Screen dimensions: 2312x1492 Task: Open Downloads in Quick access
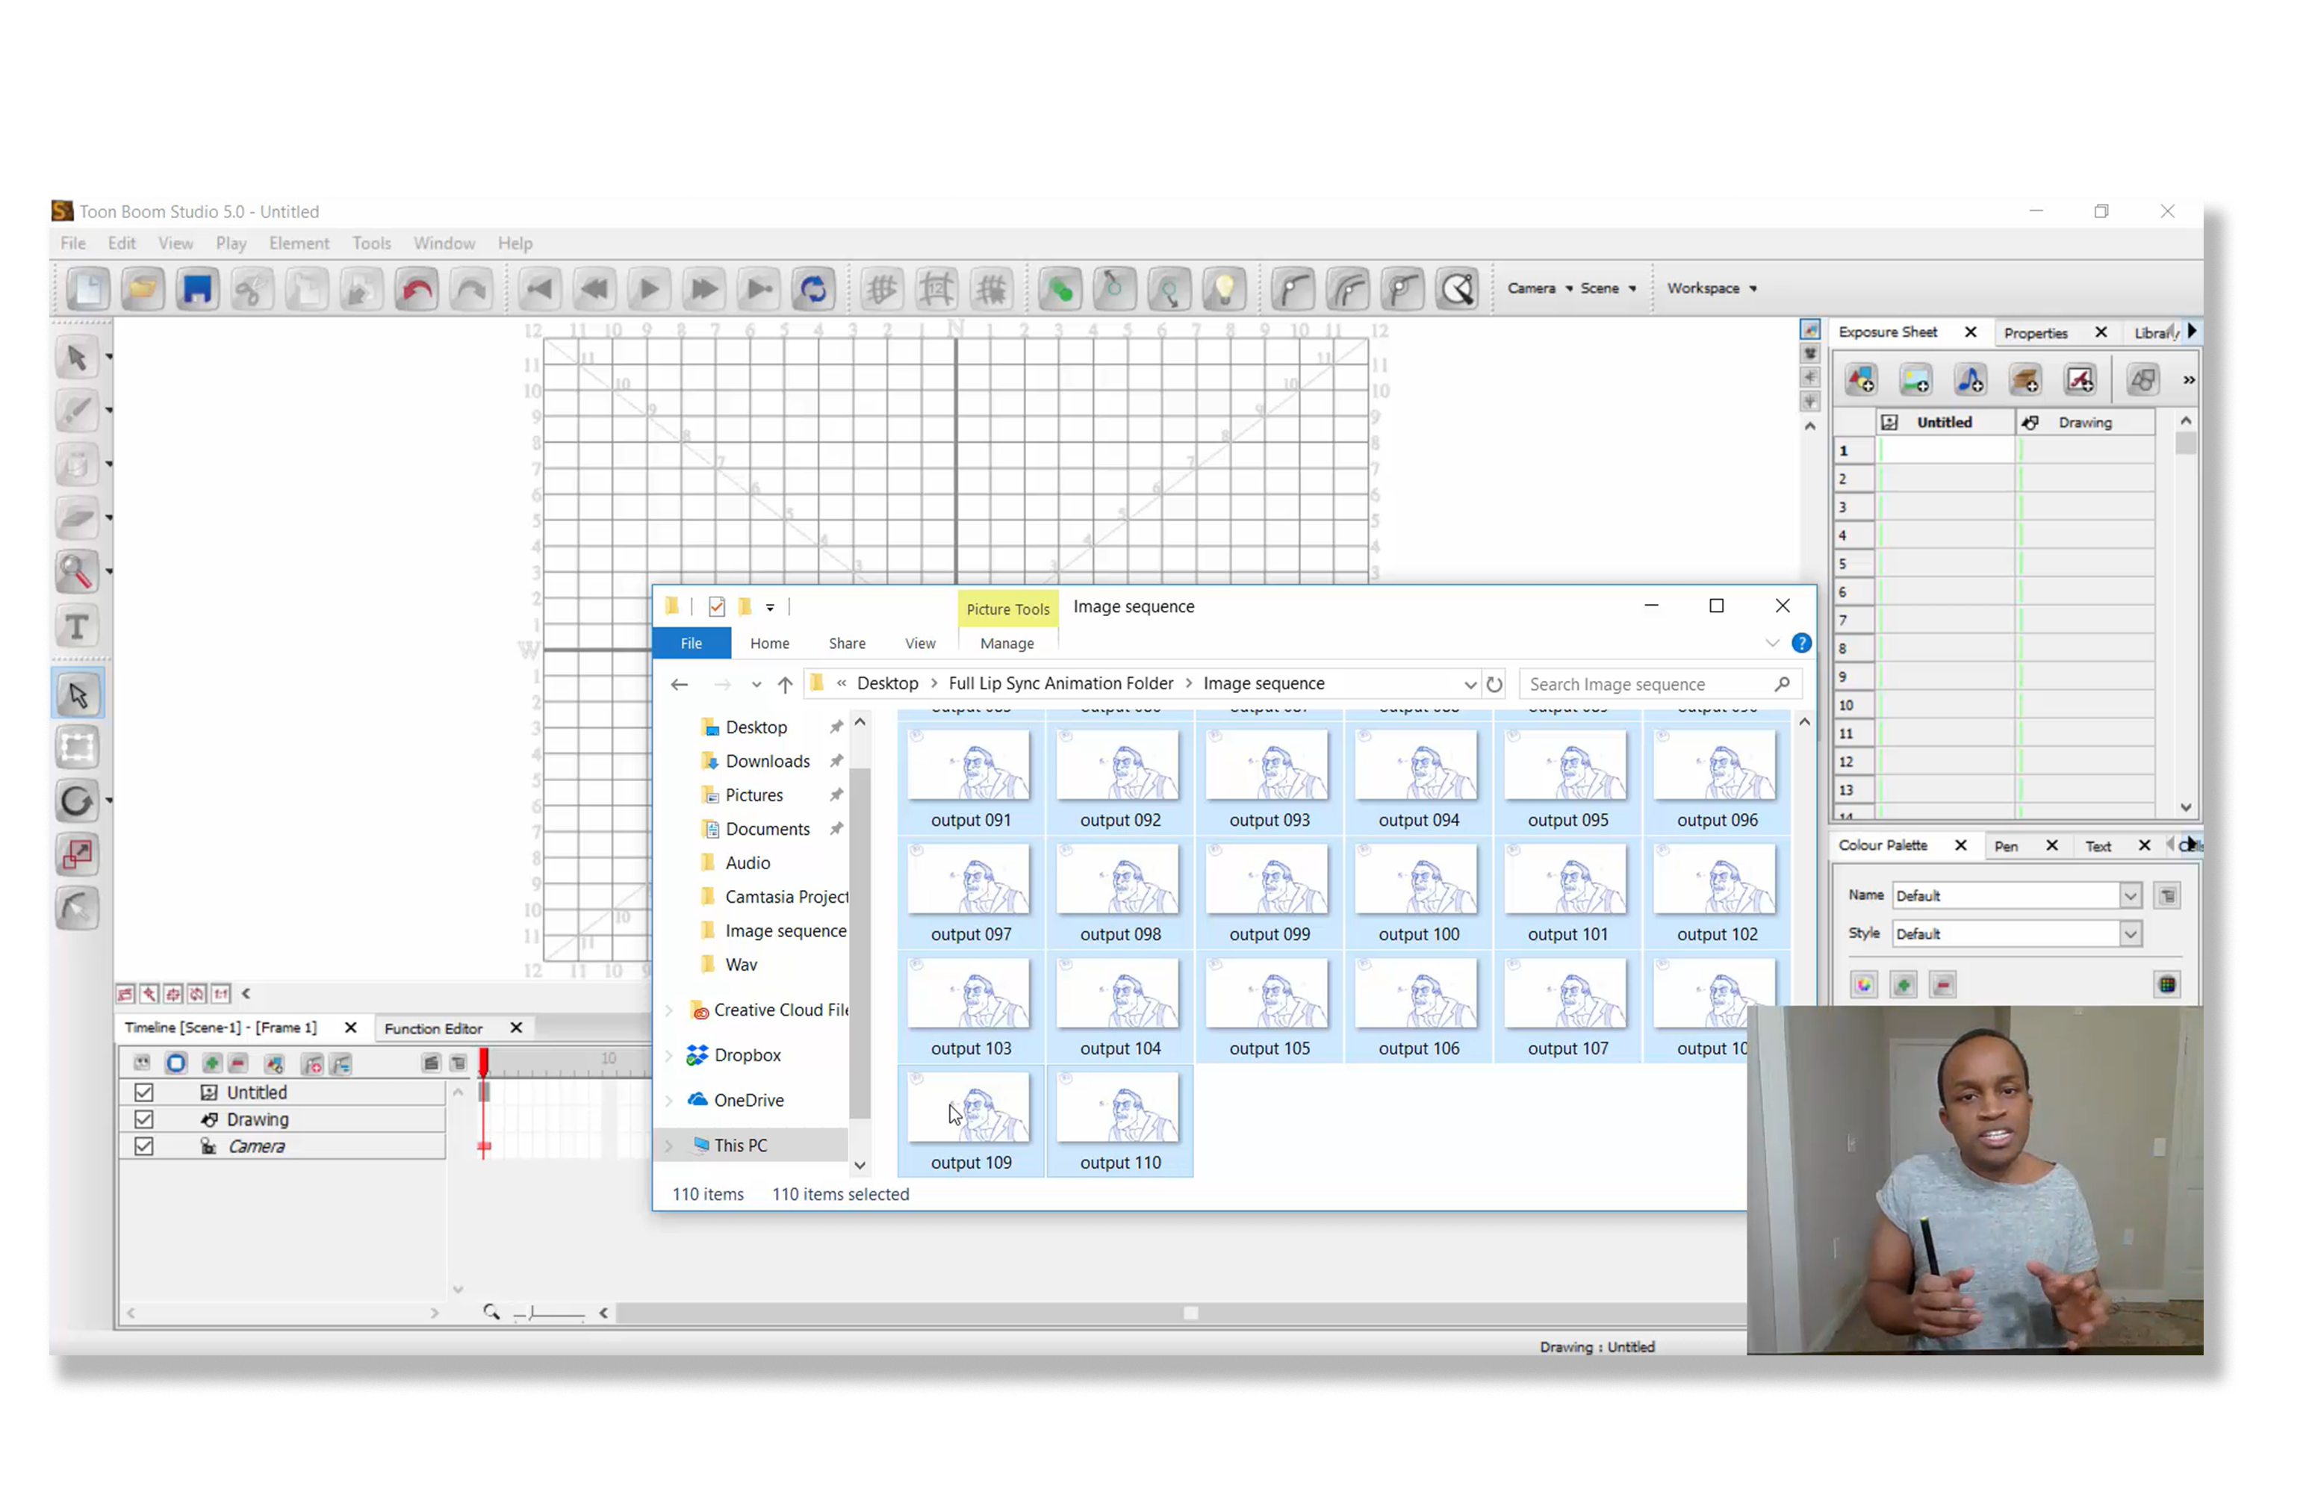(767, 760)
